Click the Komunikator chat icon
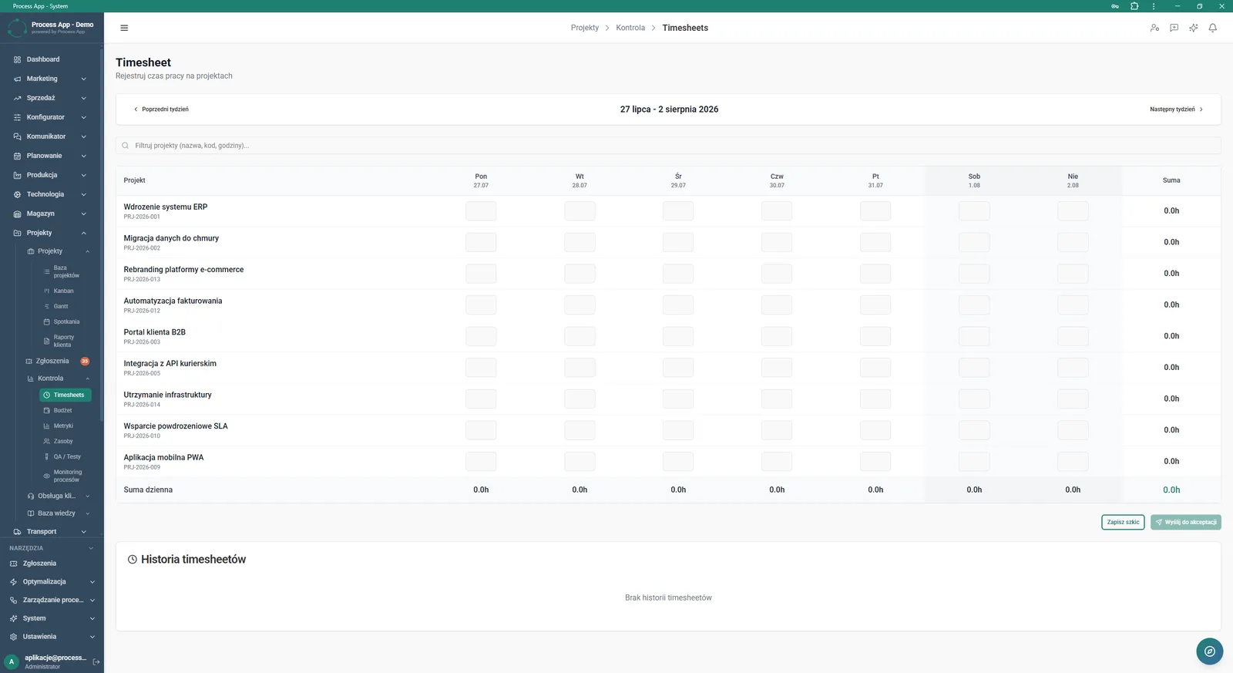The image size is (1233, 673). pos(17,136)
